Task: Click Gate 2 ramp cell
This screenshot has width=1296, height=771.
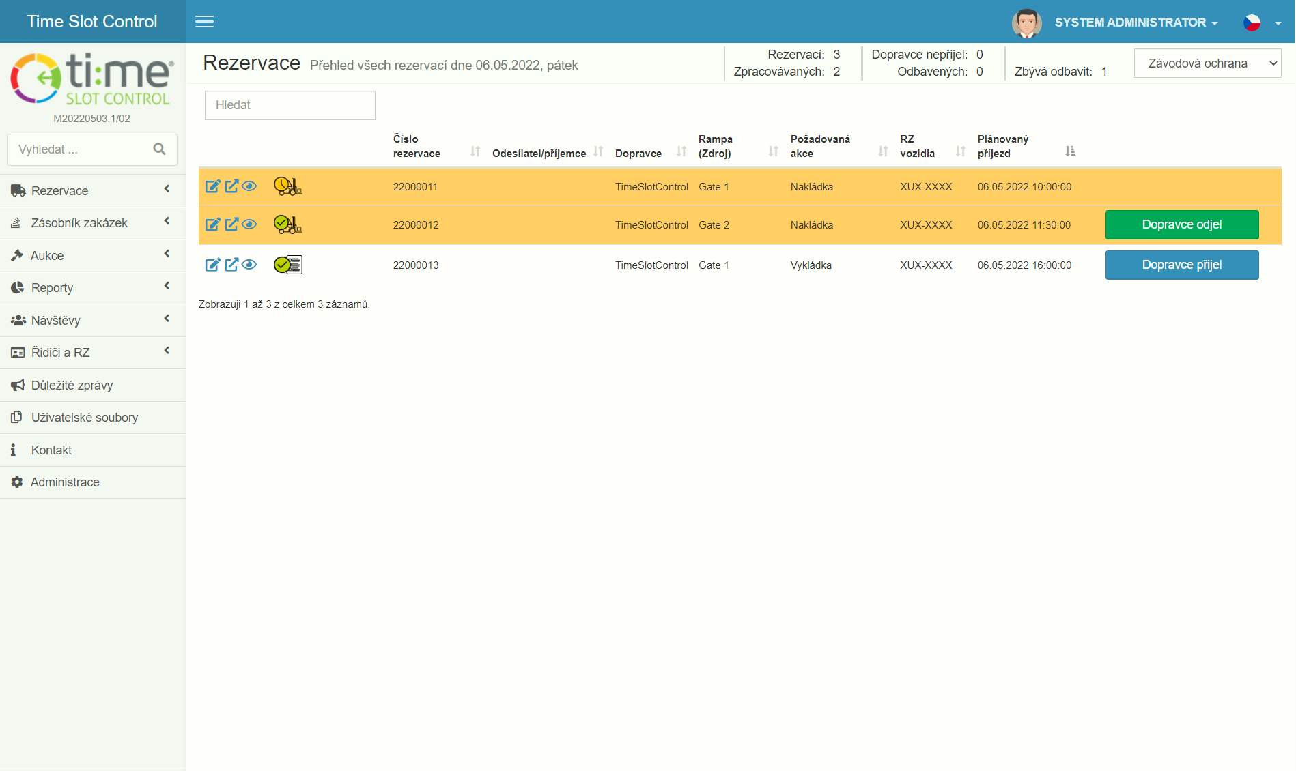Action: (x=714, y=224)
